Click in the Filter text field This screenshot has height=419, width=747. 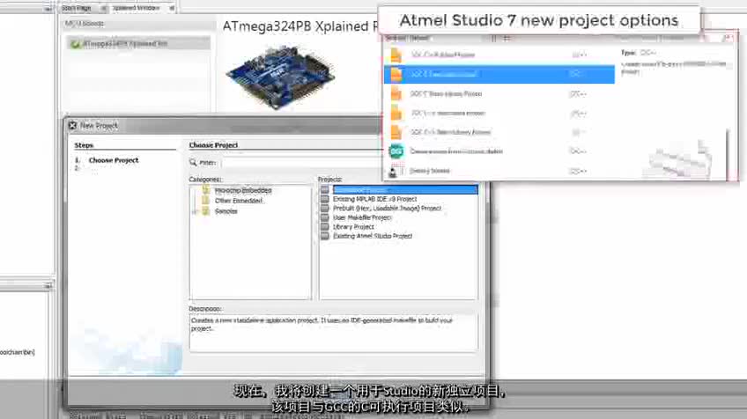(x=291, y=162)
